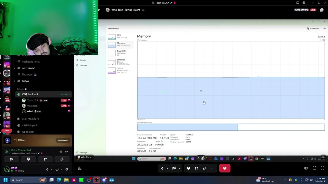This screenshot has width=328, height=184.
Task: Click the Windows taskbar Search box
Action: coord(29,180)
